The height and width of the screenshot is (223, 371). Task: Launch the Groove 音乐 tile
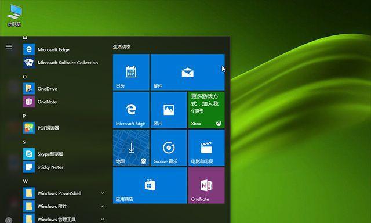click(x=169, y=148)
